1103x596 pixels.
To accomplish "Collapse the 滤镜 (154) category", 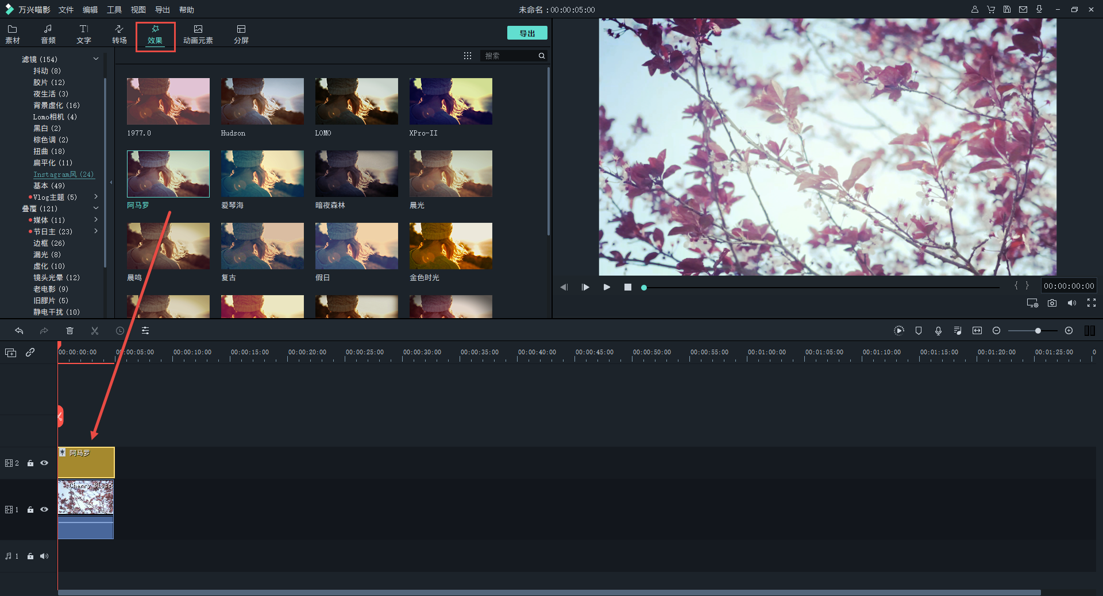I will 96,59.
